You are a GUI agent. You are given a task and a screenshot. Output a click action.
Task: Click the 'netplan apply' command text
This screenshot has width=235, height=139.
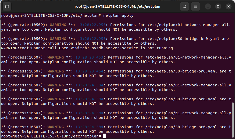(118, 15)
